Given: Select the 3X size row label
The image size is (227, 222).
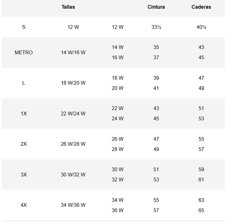Looking at the screenshot, I should click(24, 174).
